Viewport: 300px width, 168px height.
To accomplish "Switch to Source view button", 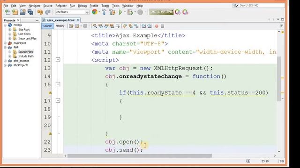I will point(47,26).
